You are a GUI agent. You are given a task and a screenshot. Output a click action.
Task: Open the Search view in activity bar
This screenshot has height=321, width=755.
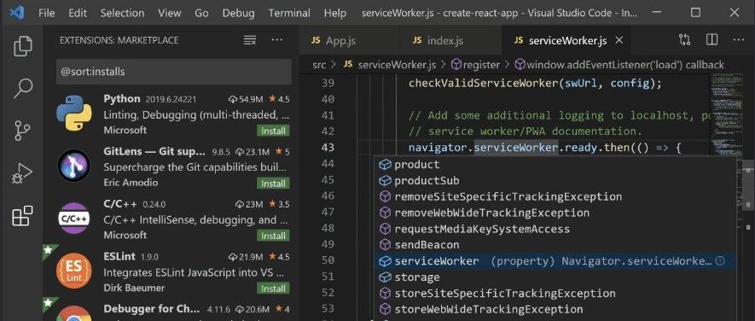23,88
